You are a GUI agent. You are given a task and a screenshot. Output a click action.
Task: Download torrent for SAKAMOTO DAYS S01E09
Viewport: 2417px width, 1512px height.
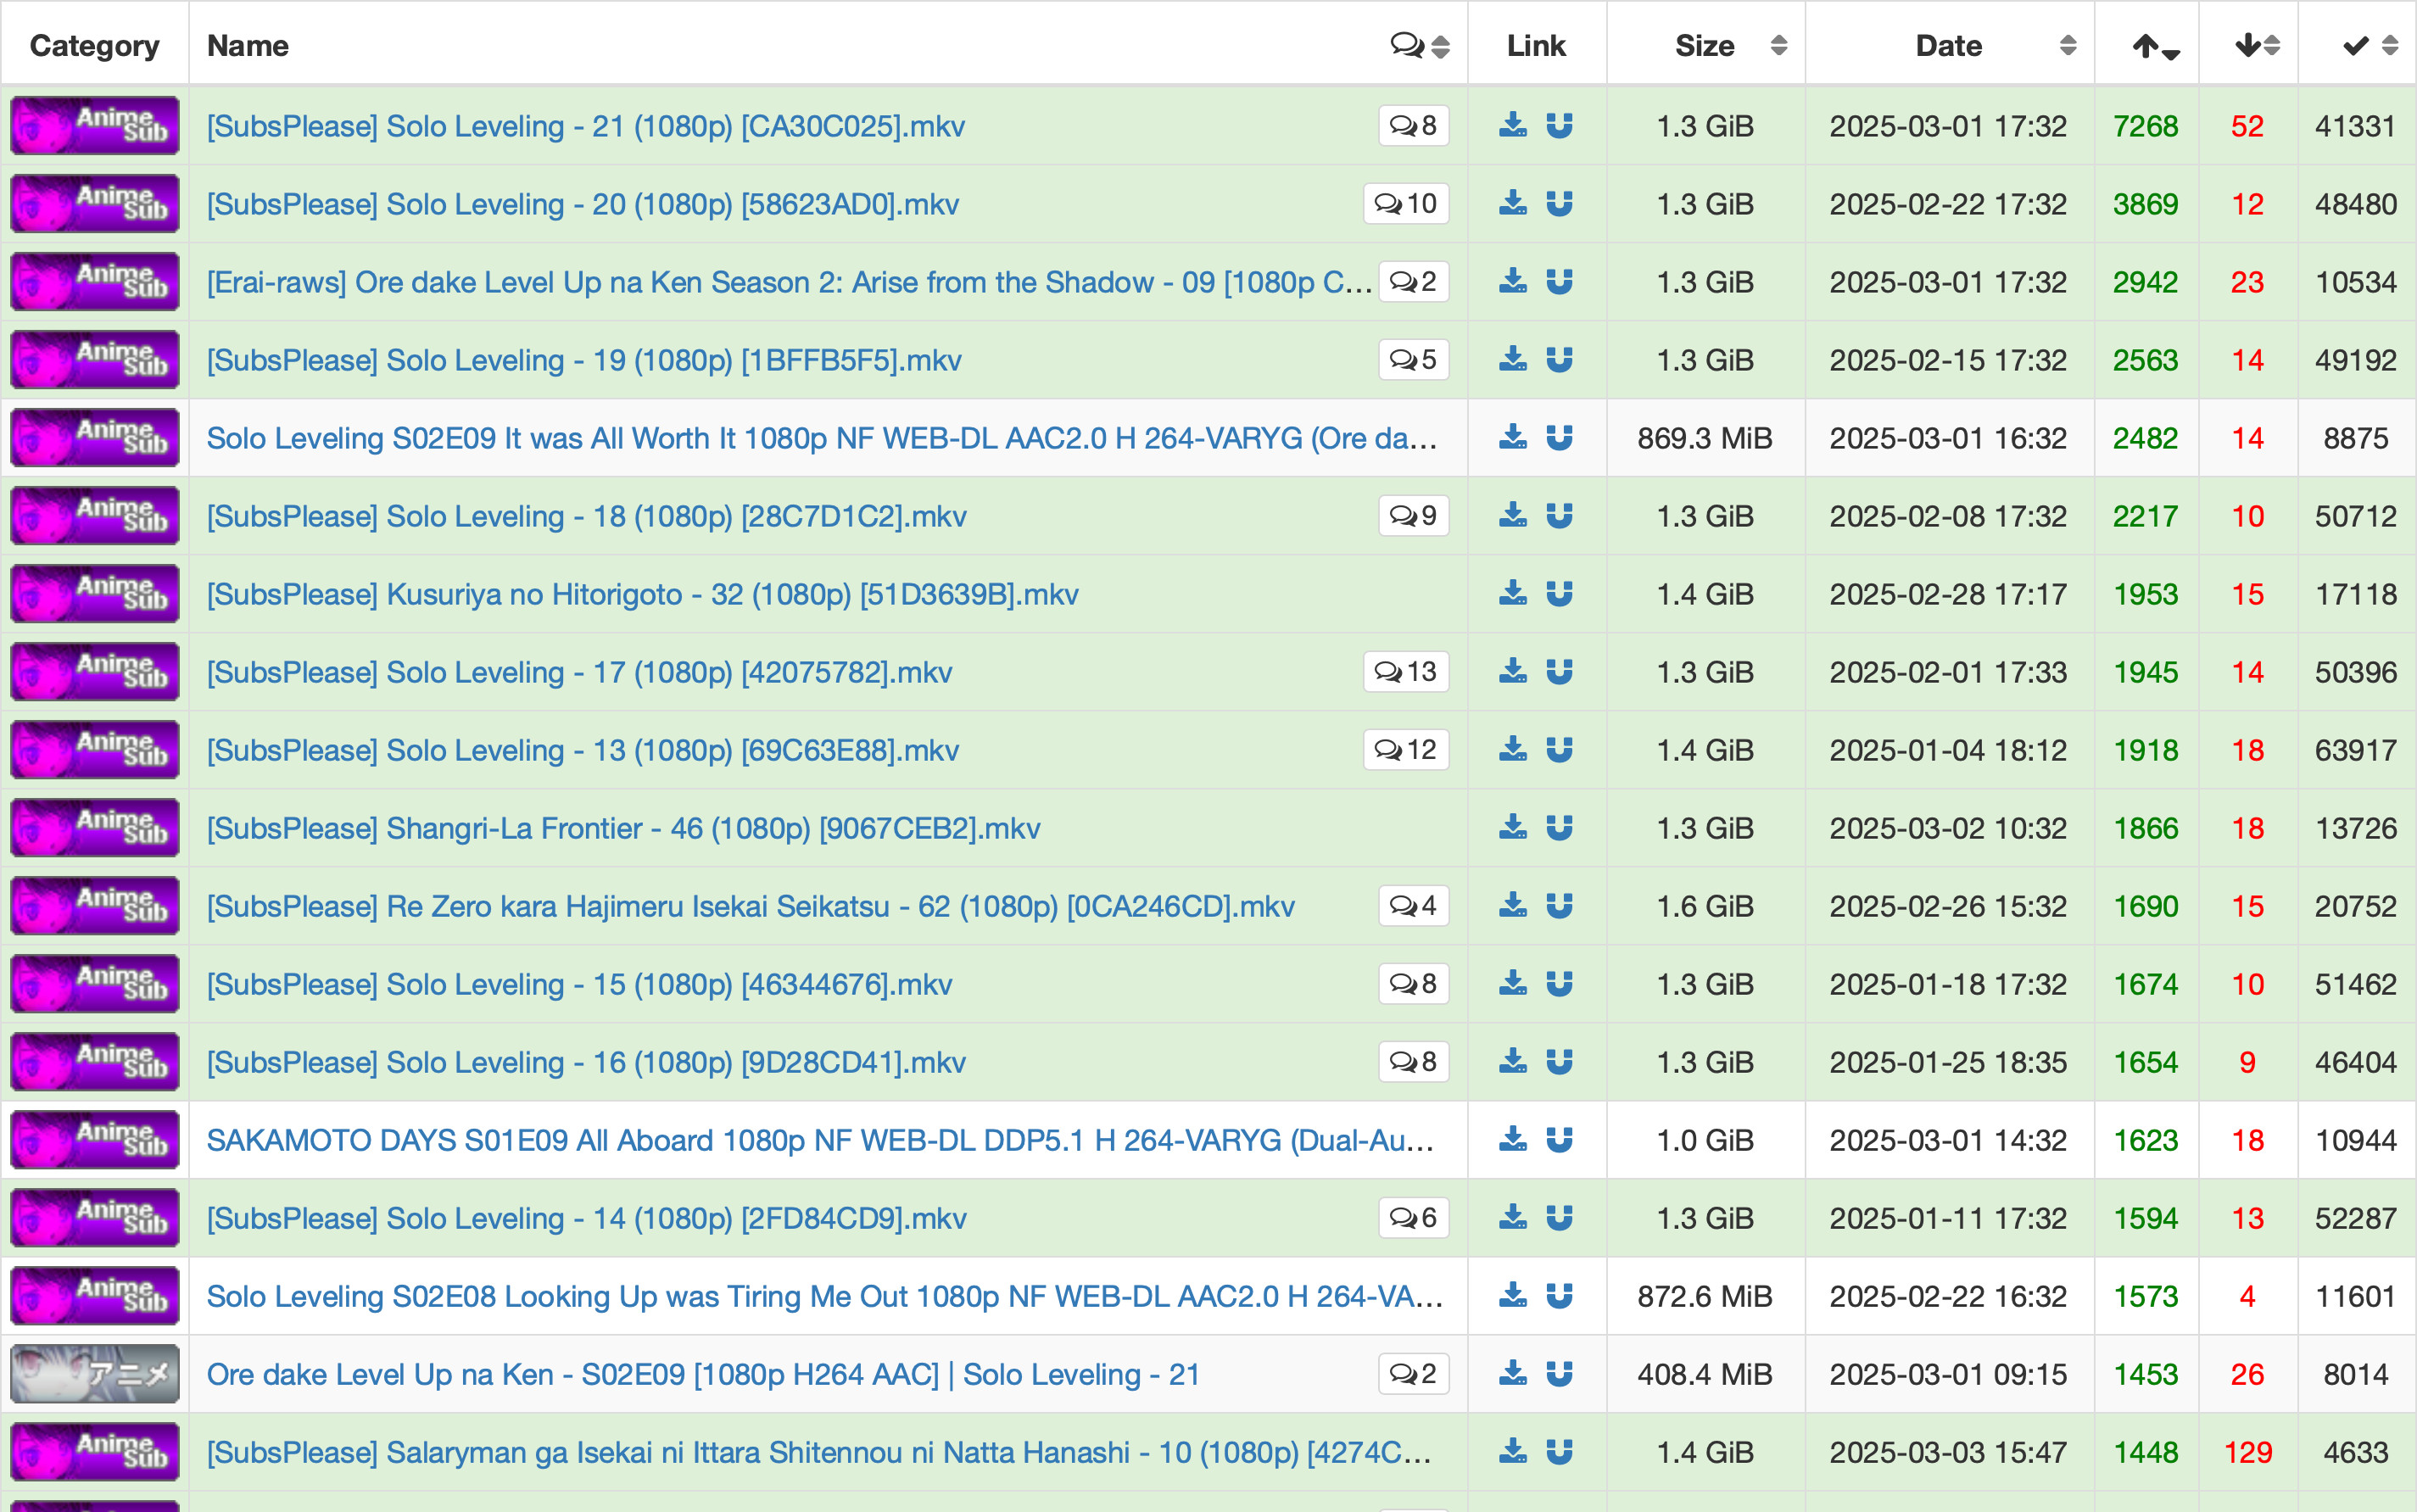coord(1513,1139)
